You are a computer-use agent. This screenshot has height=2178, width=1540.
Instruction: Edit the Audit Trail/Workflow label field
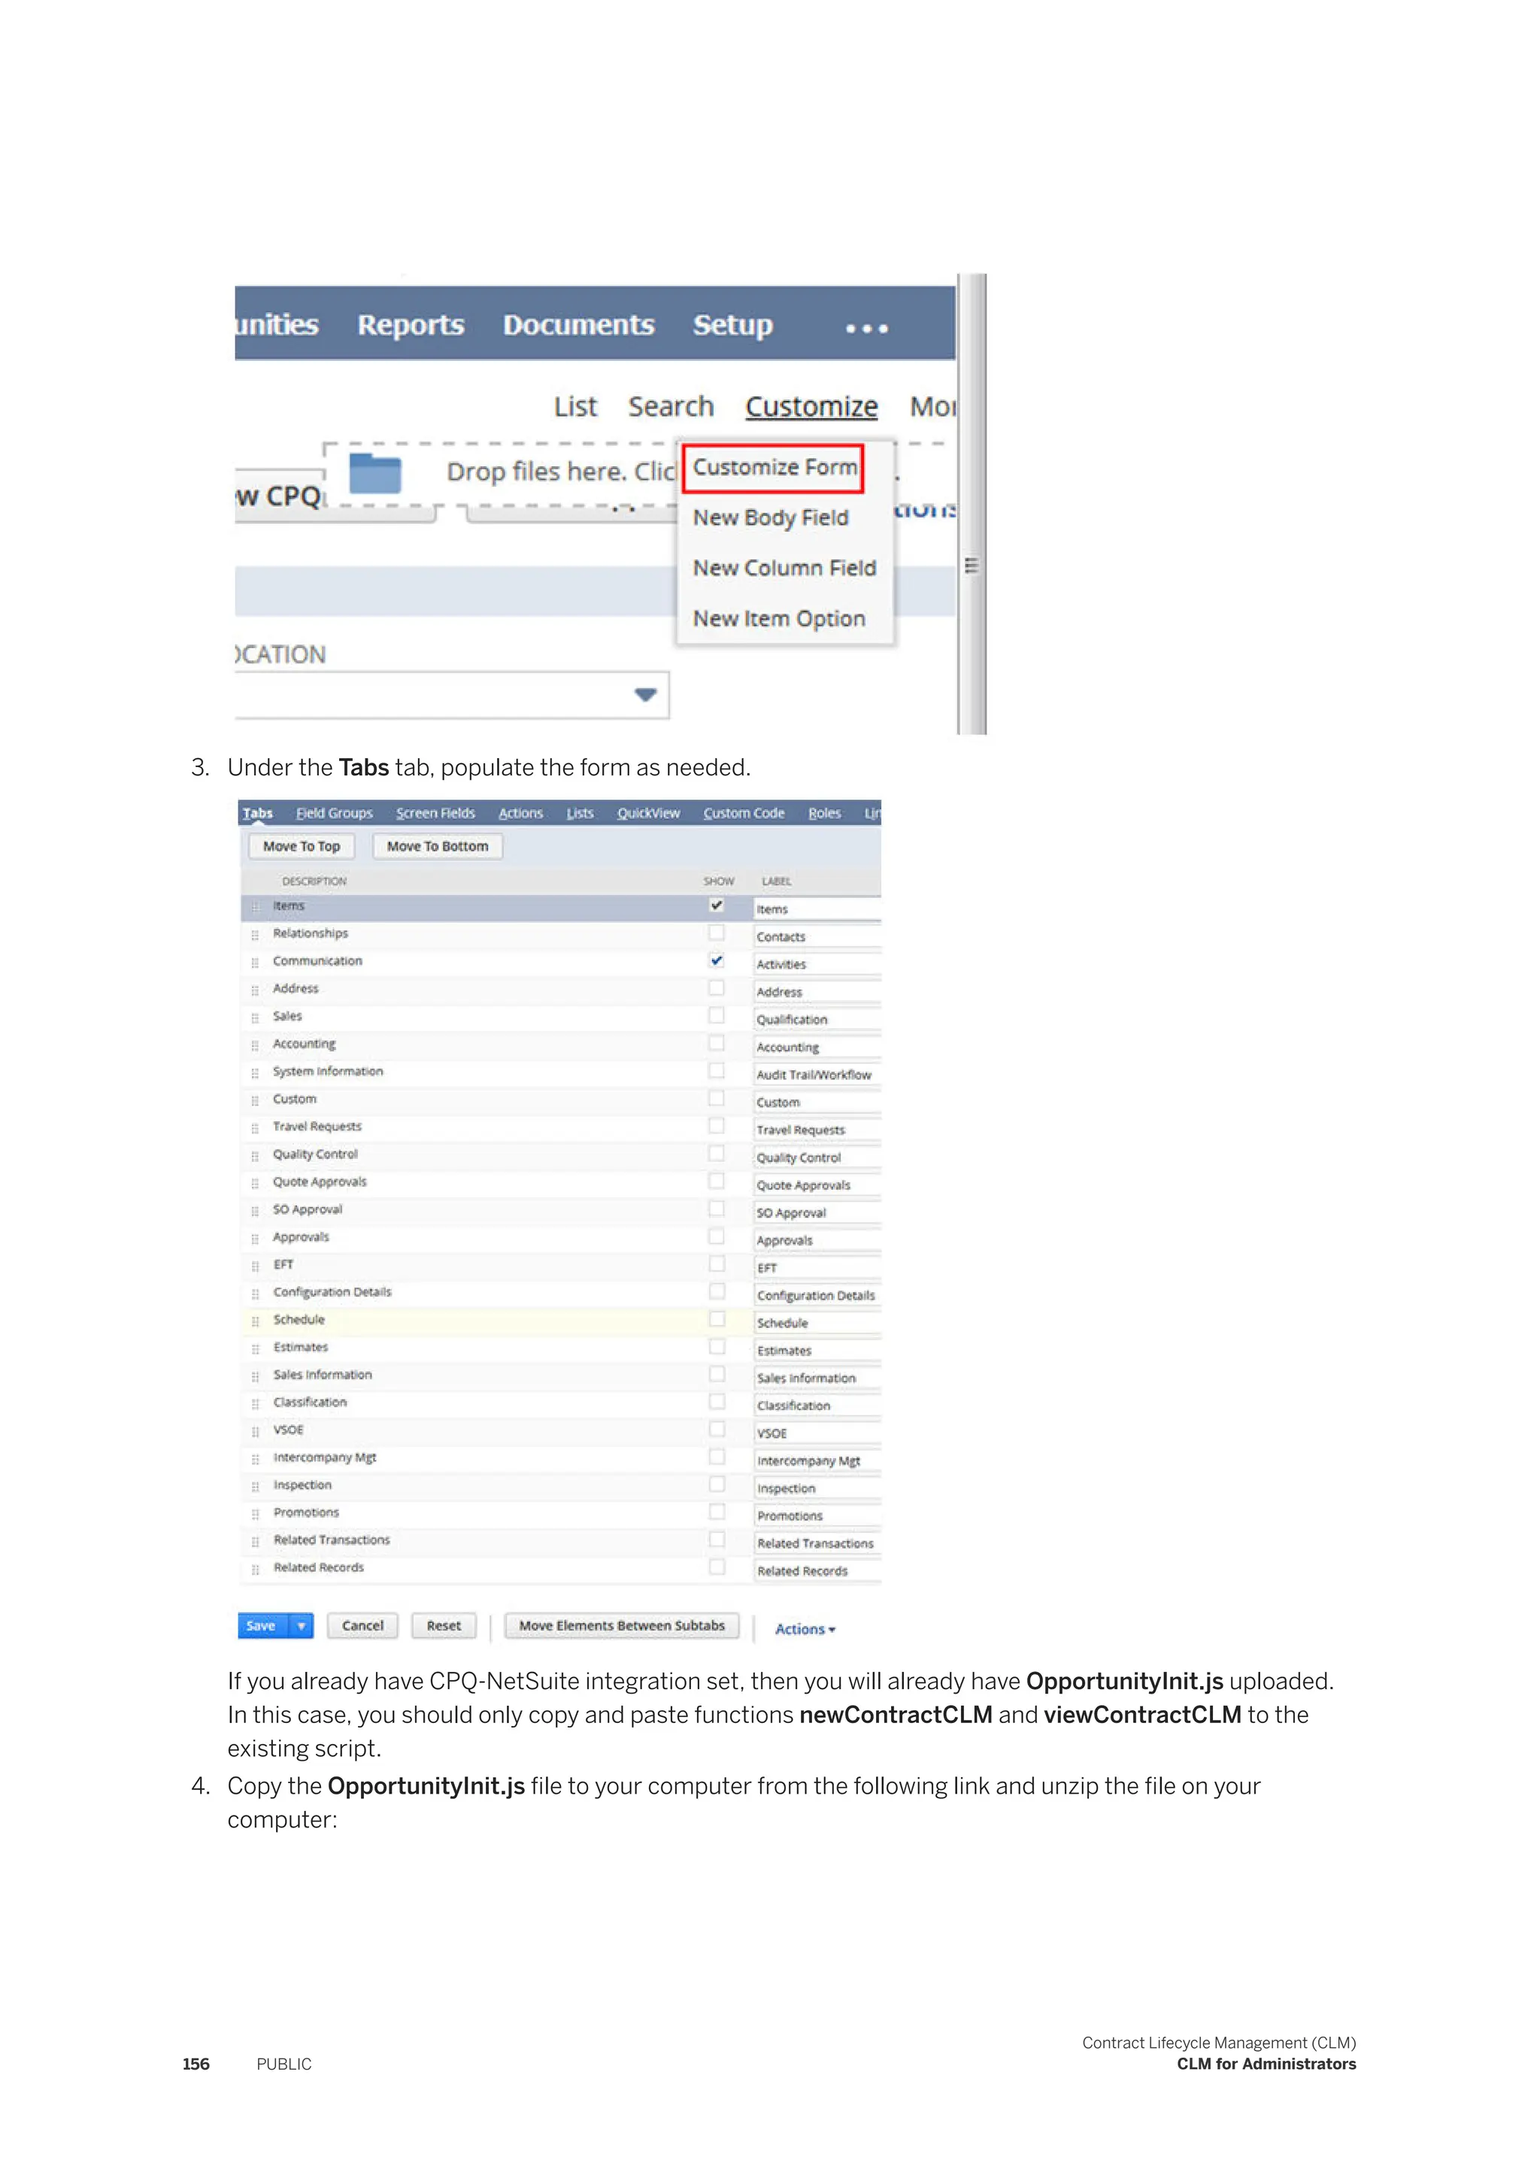817,1075
